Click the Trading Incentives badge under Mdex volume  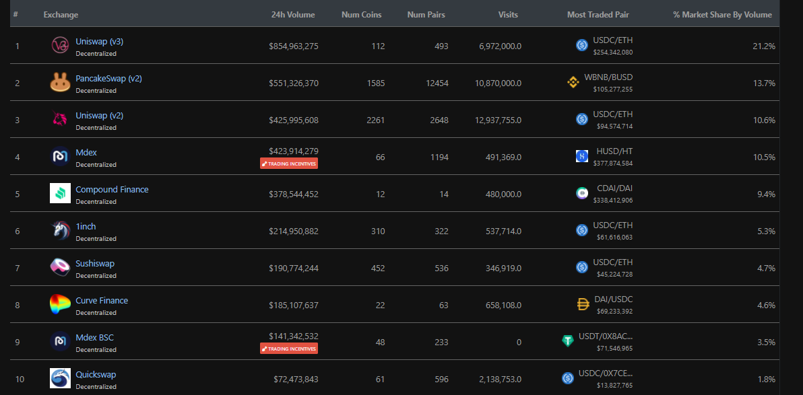click(x=289, y=164)
